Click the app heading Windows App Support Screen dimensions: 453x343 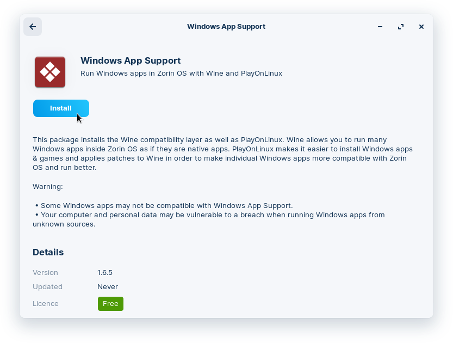129,60
